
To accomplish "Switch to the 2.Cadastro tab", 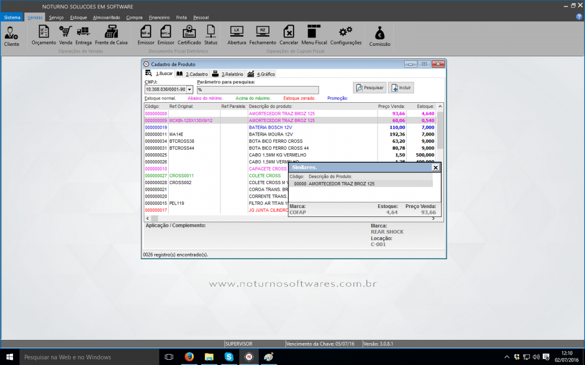I will click(192, 74).
